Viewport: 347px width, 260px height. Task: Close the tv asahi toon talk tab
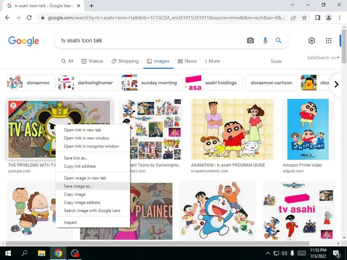coord(79,6)
